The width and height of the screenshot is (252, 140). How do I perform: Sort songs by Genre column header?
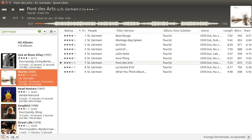tap(205, 31)
